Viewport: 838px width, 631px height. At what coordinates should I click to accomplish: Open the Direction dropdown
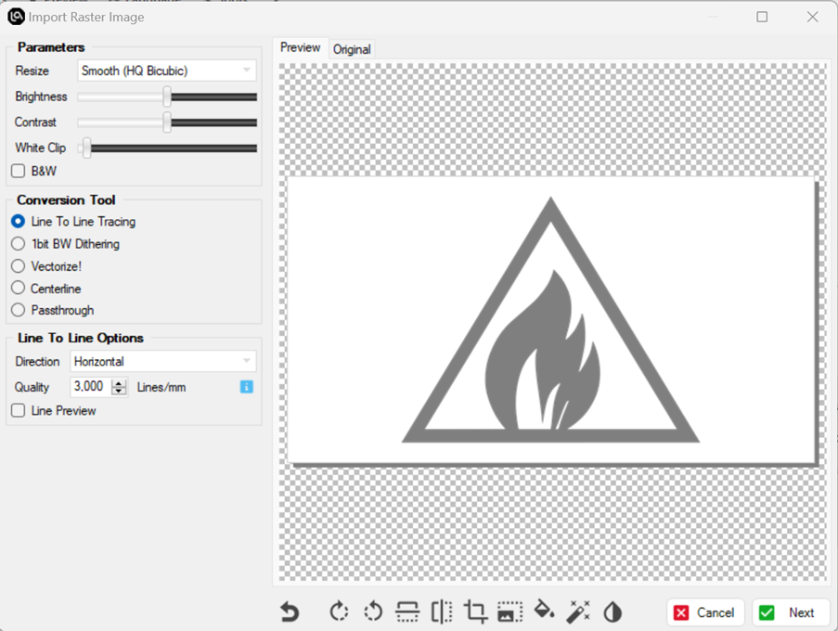(x=163, y=361)
